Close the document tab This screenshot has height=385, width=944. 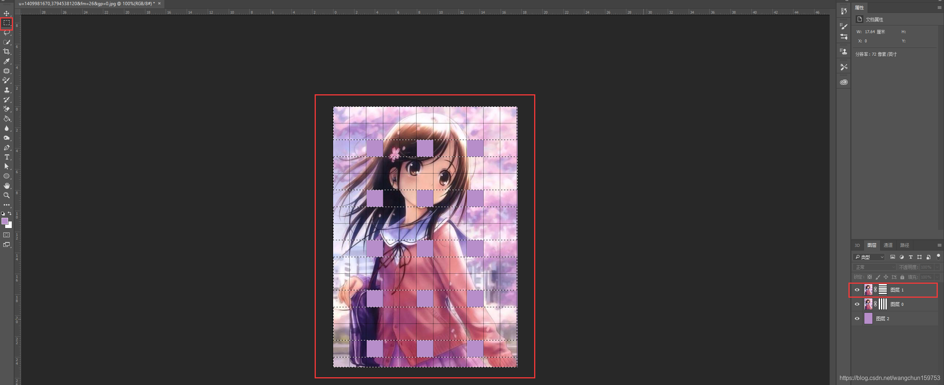pyautogui.click(x=159, y=3)
